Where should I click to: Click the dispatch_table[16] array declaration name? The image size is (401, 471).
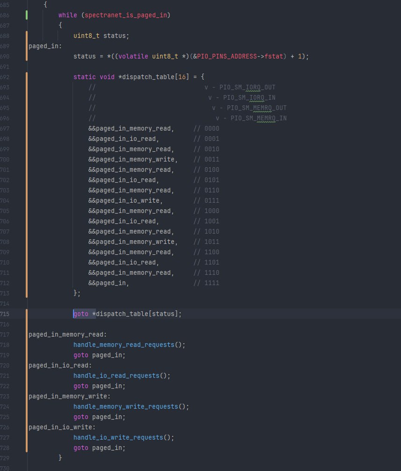tap(155, 77)
